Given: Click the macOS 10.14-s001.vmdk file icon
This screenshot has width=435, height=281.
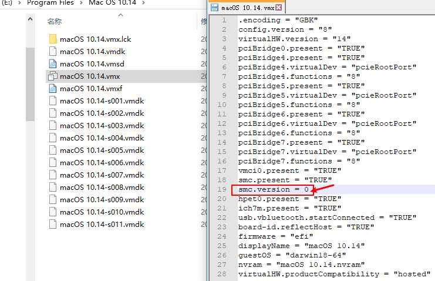Looking at the screenshot, I should [x=53, y=101].
